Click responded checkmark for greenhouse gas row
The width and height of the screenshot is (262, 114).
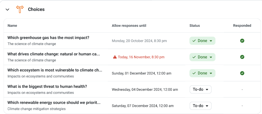242,40
